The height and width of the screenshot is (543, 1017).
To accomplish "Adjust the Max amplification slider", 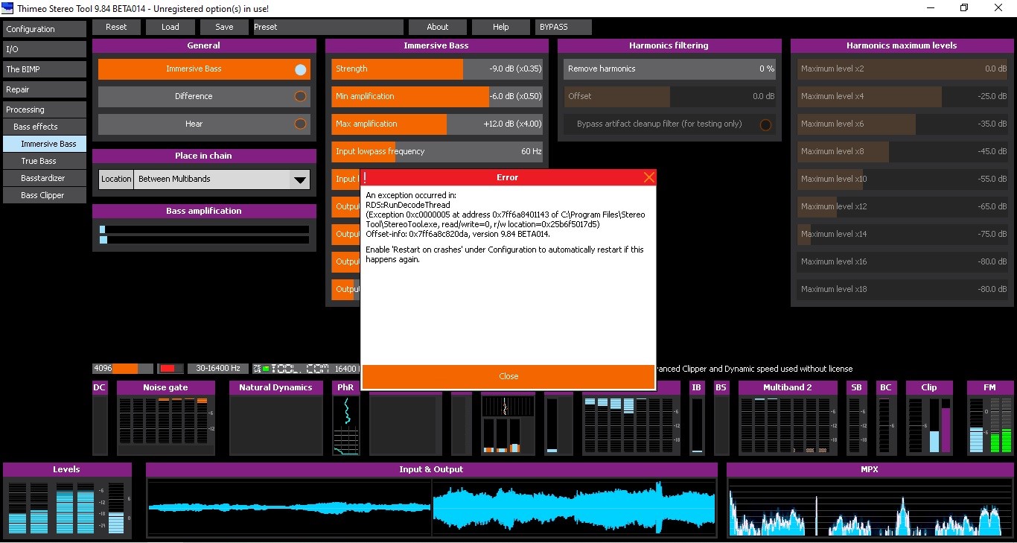I will coord(437,124).
